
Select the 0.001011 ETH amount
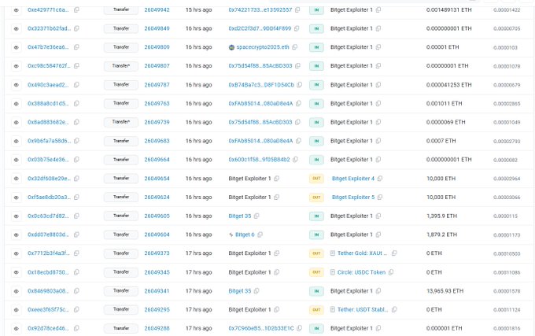click(x=445, y=103)
